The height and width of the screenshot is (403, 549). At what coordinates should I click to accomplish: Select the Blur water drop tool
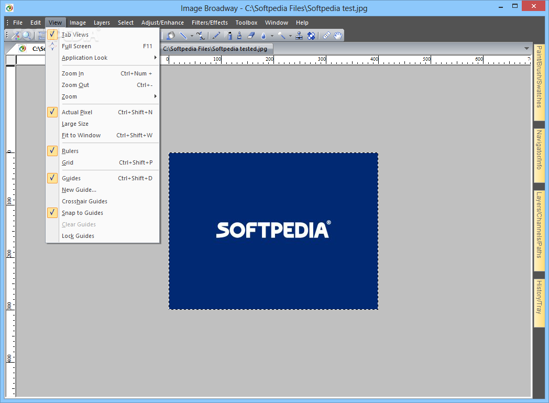(x=263, y=35)
